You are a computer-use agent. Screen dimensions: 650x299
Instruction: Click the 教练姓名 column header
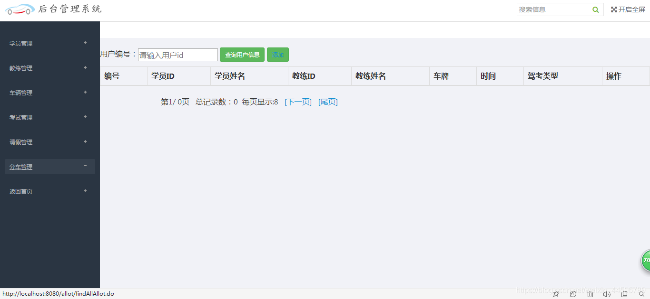[390, 76]
